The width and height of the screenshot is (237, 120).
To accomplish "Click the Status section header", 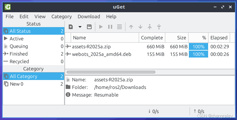I will point(34,24).
